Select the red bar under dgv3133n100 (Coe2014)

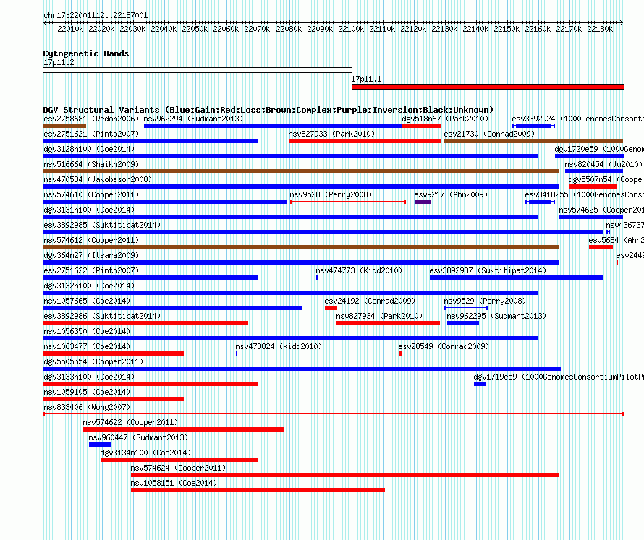click(151, 384)
